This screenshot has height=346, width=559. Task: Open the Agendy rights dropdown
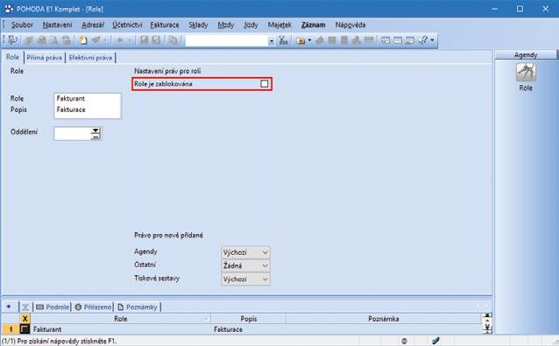click(245, 252)
